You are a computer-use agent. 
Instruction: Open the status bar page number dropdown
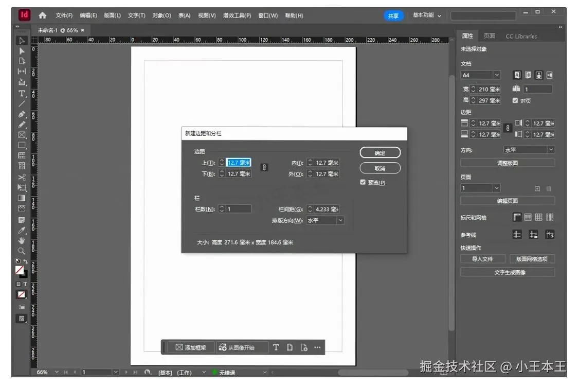(x=116, y=372)
